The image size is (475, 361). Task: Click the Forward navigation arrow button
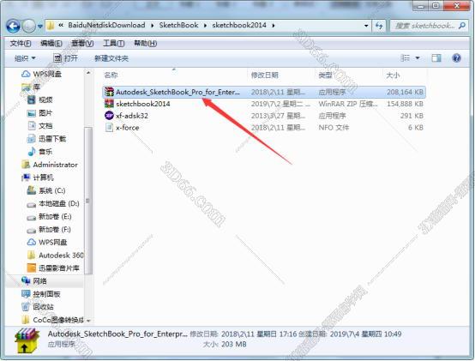pos(29,27)
